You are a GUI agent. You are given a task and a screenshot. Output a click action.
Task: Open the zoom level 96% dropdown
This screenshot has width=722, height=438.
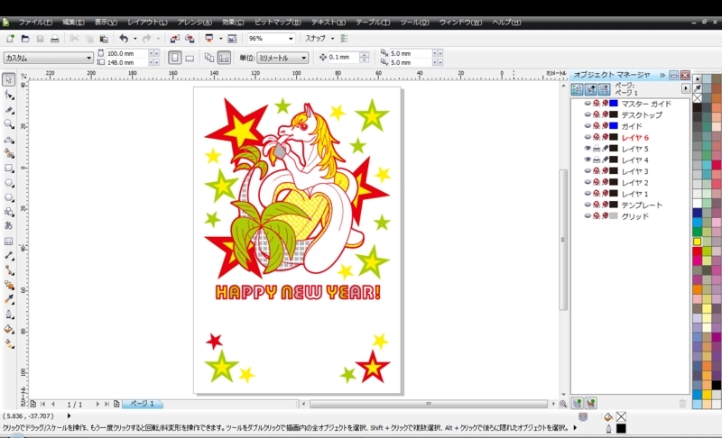[291, 39]
